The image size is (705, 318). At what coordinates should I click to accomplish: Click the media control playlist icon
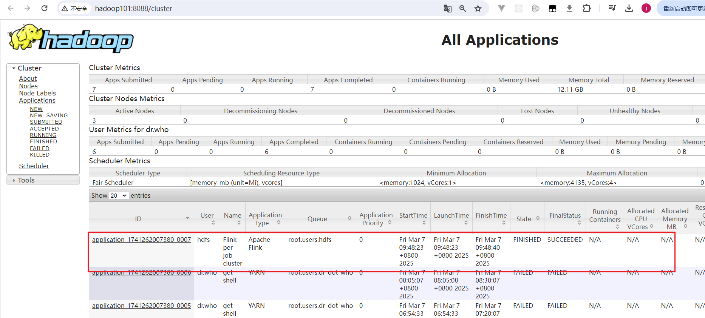coord(612,8)
